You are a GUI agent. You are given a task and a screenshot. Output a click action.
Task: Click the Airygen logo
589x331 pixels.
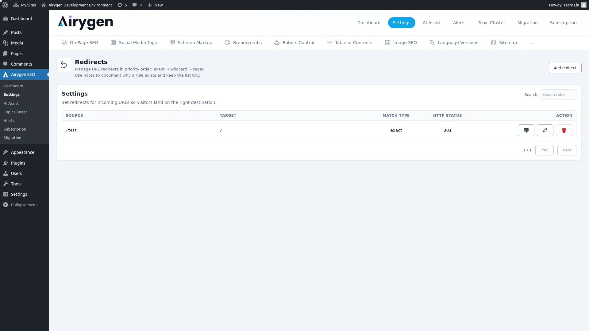[86, 23]
